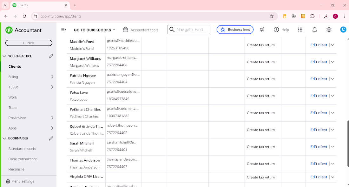Click the QuickBooks Accountant logo
This screenshot has width=349, height=187.
point(23,30)
